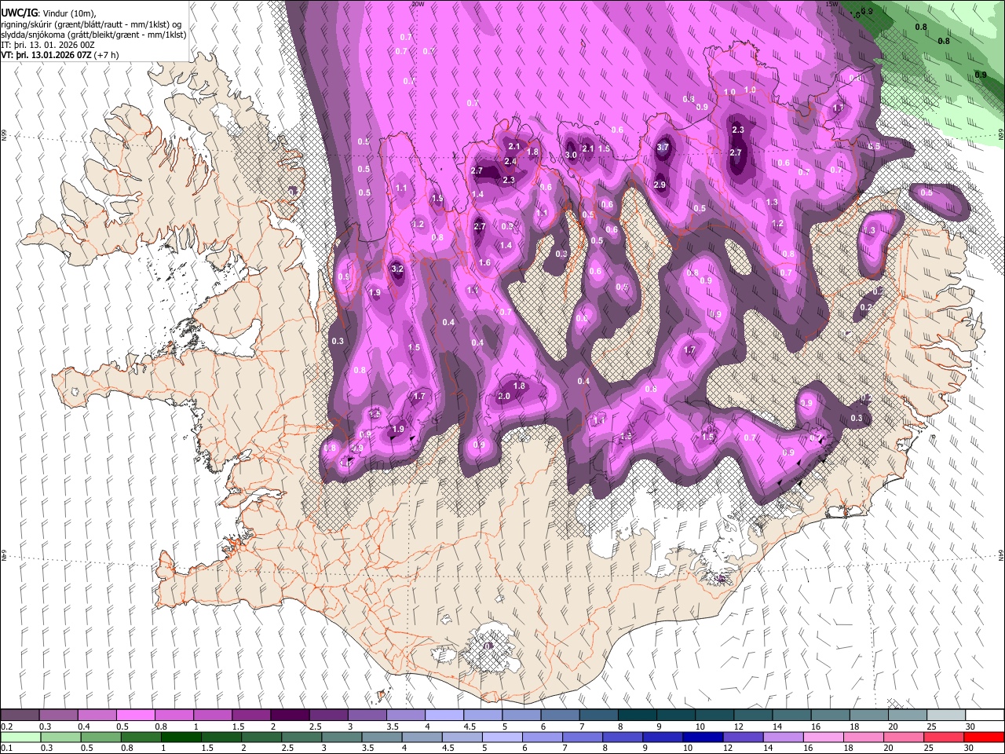Click the '20' label on the rain scale
Viewport: 1005px width, 754px height.
tap(890, 748)
